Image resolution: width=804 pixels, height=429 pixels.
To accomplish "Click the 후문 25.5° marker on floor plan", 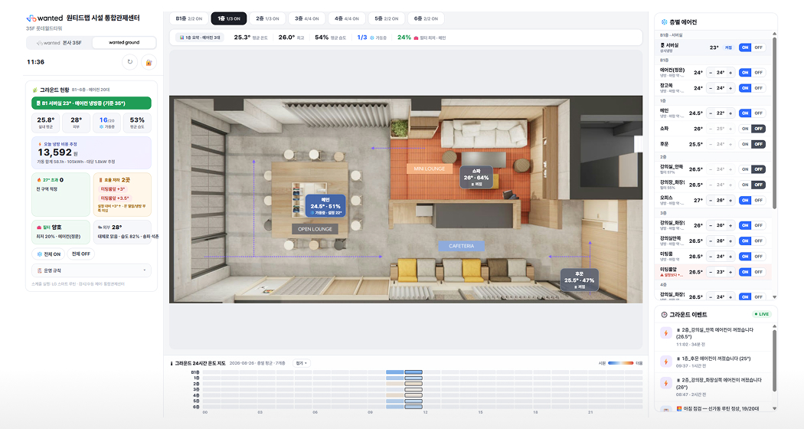I will pyautogui.click(x=580, y=280).
